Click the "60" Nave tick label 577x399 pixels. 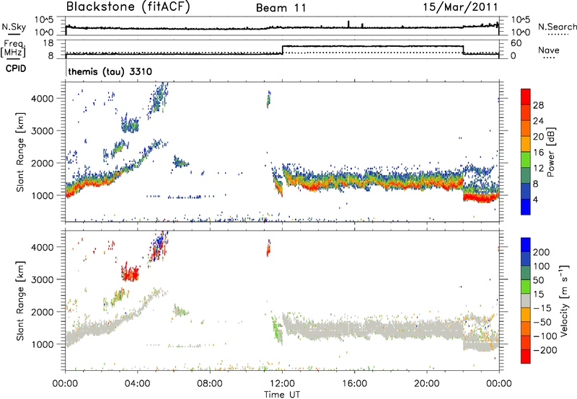tap(516, 43)
